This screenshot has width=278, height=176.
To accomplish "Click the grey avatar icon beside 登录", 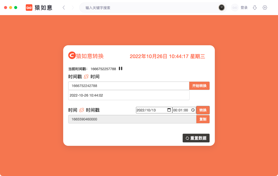I will click(235, 8).
